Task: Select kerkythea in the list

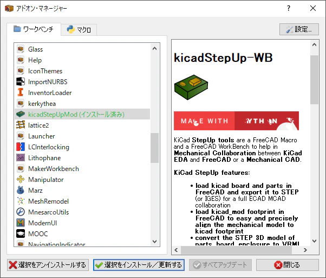Action: click(x=82, y=103)
